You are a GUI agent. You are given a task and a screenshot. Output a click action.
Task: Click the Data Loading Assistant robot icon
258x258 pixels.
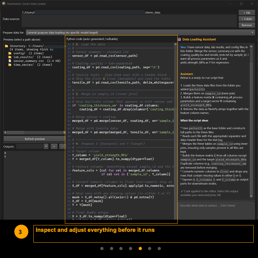[x=180, y=39]
